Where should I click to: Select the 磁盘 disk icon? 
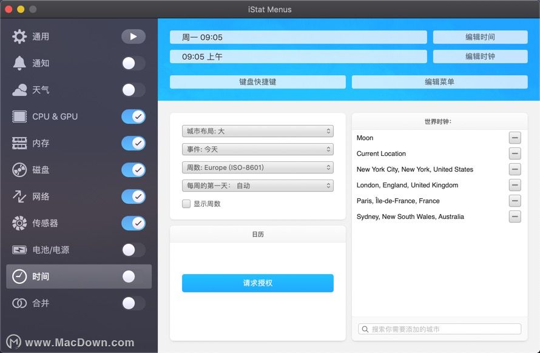pyautogui.click(x=19, y=170)
